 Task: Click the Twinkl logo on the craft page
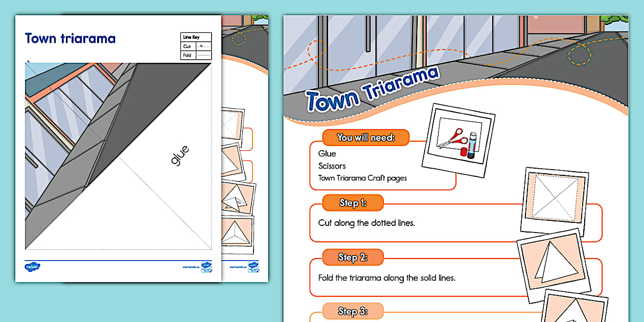coord(32,266)
